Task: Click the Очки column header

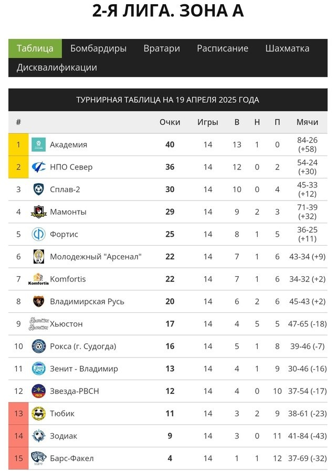Action: pos(170,122)
